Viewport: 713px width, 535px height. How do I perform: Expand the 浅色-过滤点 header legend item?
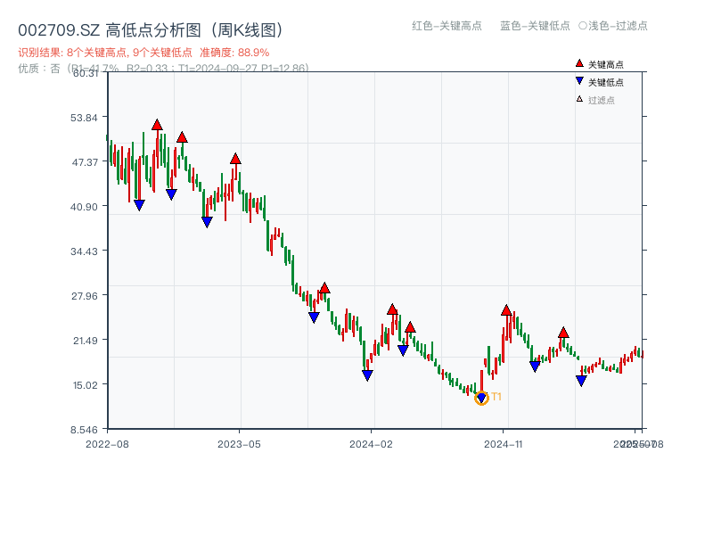[615, 27]
